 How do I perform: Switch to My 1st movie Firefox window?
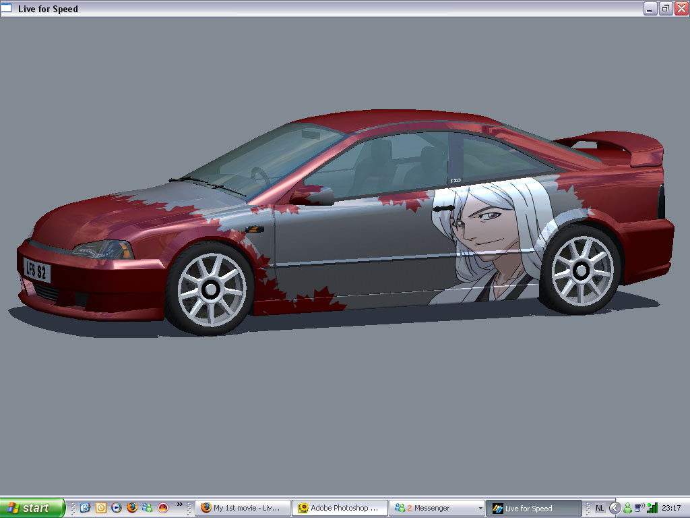(243, 508)
